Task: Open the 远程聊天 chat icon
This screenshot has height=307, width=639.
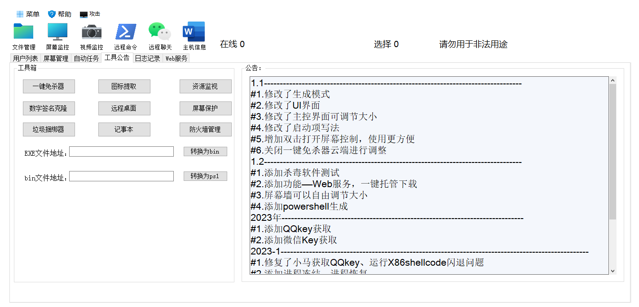Action: [160, 32]
